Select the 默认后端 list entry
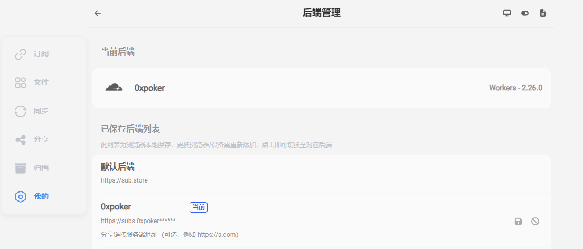The image size is (583, 249). coord(321,174)
